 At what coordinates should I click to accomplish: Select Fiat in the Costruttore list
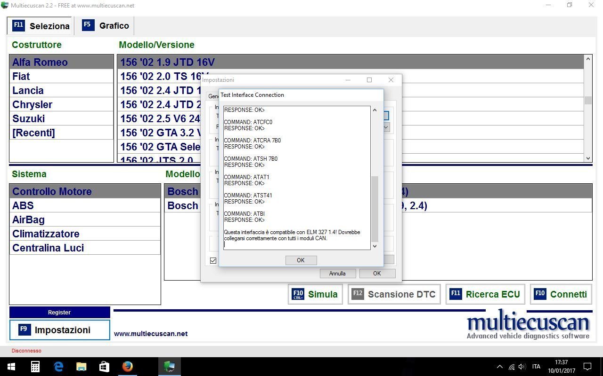pos(61,76)
